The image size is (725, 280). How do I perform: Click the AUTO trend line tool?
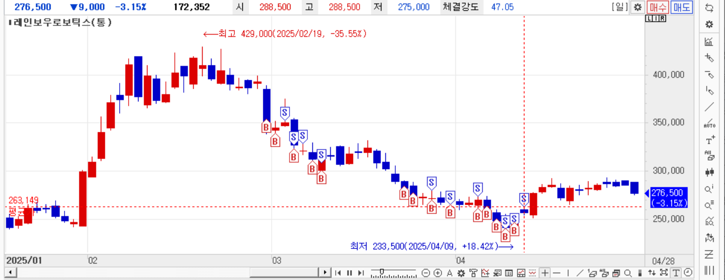coord(710,123)
